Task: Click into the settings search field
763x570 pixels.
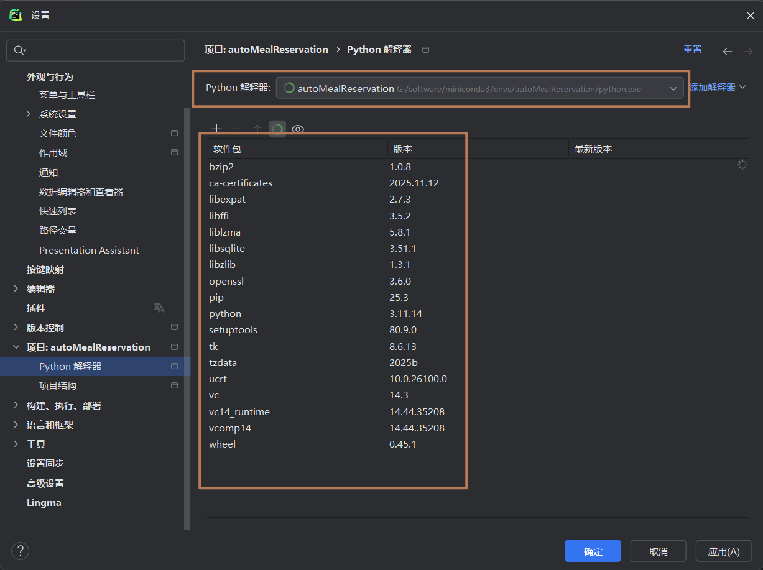Action: click(96, 50)
